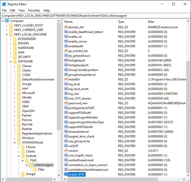The width and height of the screenshot is (191, 182).
Task: Collapse the SOFTWARE key
Action: pos(11,61)
